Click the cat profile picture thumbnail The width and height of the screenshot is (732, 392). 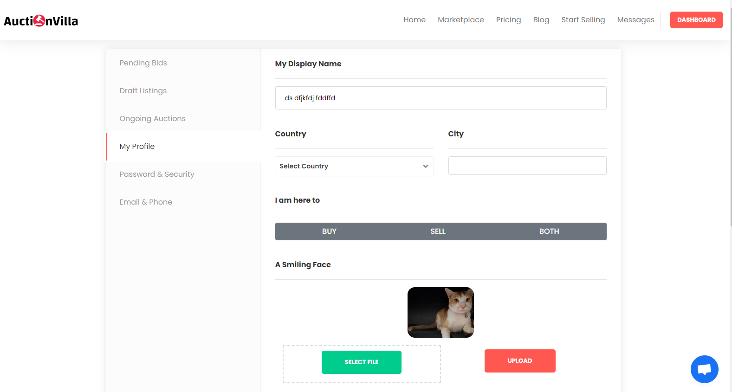440,312
